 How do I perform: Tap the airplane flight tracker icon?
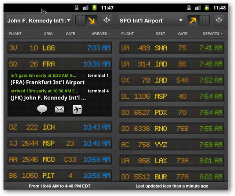77,109
